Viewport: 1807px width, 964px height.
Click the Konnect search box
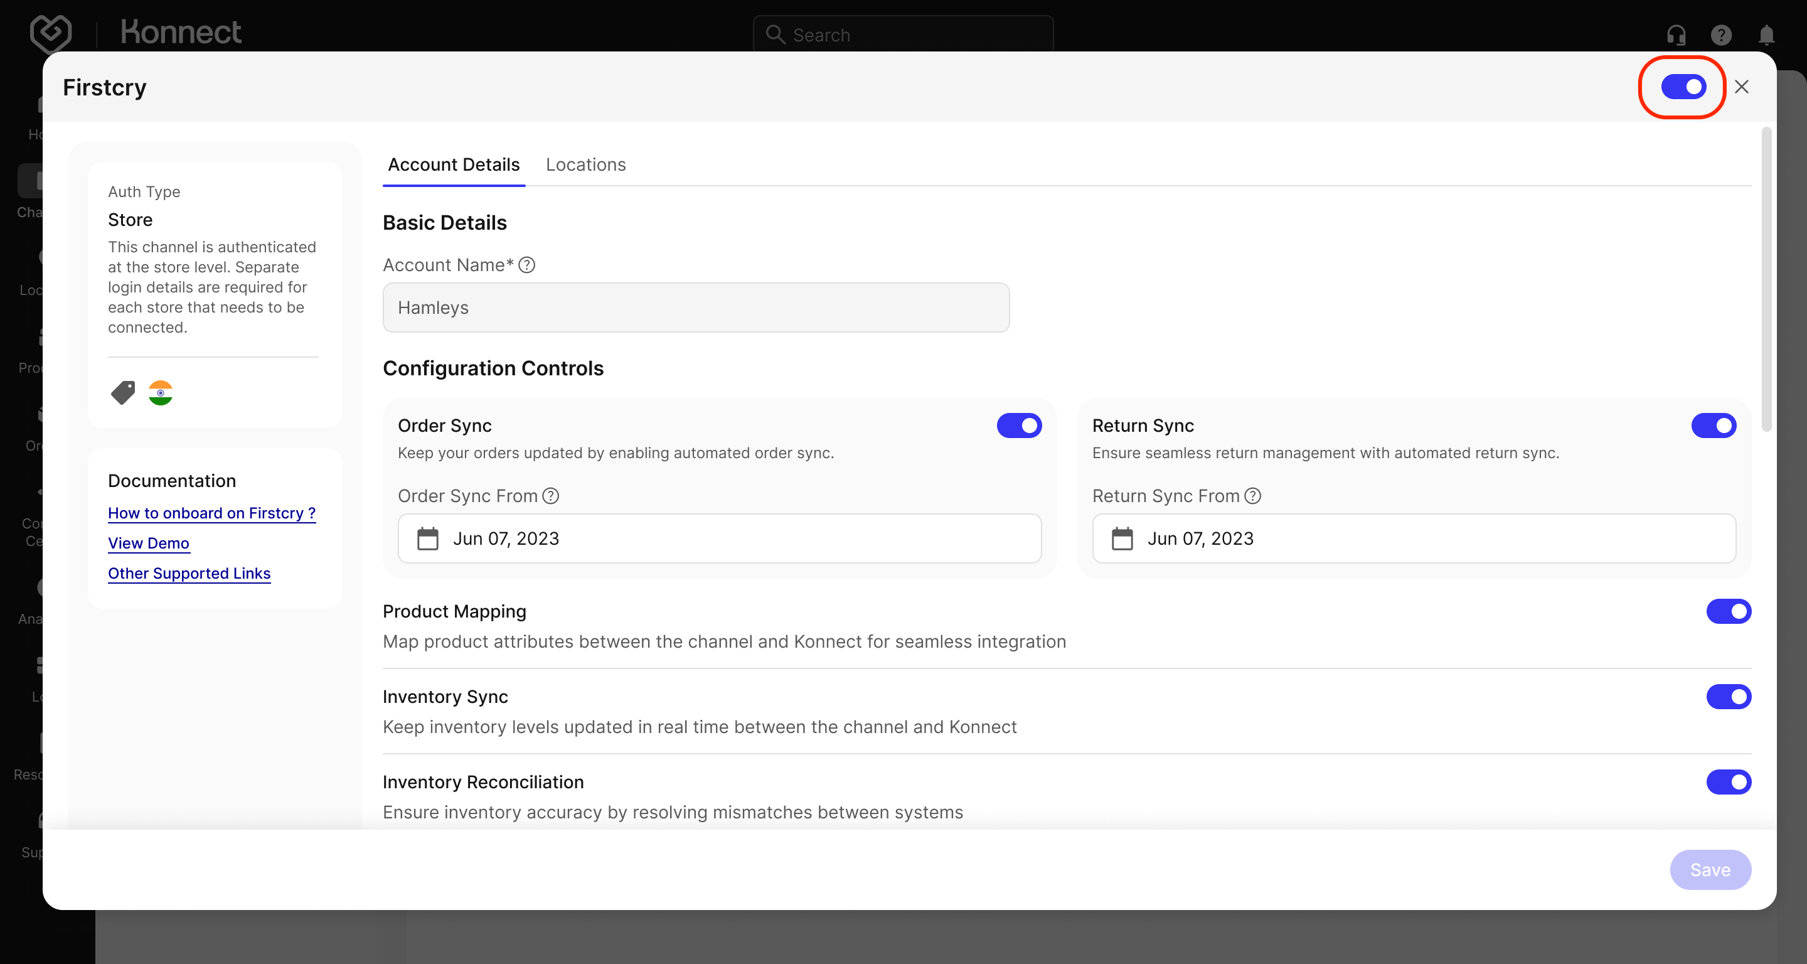903,35
